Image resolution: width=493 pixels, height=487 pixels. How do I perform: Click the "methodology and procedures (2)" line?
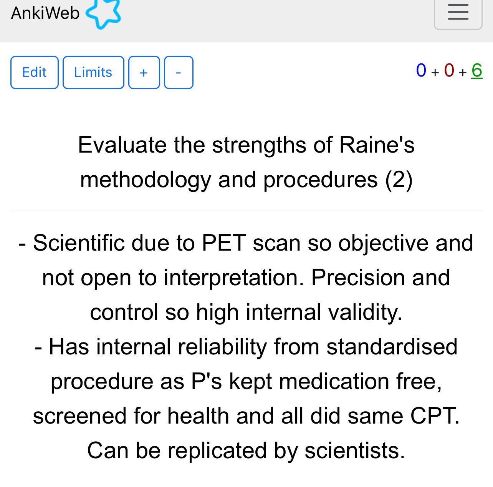(246, 180)
